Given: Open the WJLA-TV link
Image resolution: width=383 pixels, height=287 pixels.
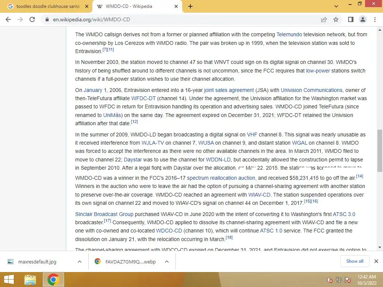Looking at the screenshot, I should pos(153,143).
